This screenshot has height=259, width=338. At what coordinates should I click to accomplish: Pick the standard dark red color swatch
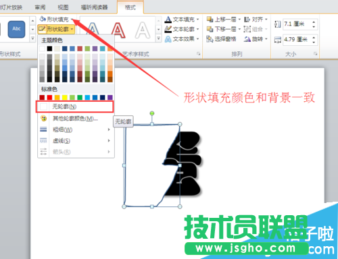42,97
